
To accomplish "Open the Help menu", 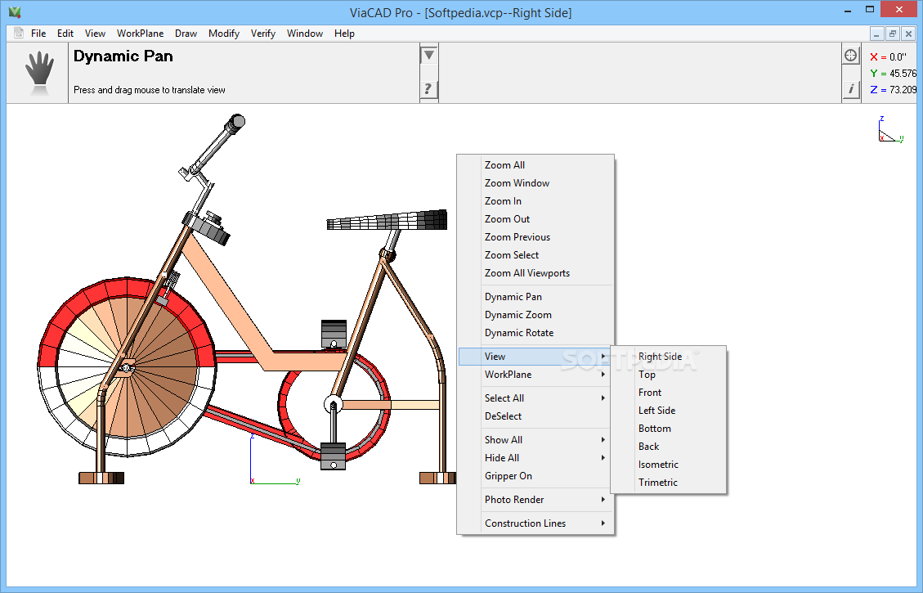I will (344, 34).
